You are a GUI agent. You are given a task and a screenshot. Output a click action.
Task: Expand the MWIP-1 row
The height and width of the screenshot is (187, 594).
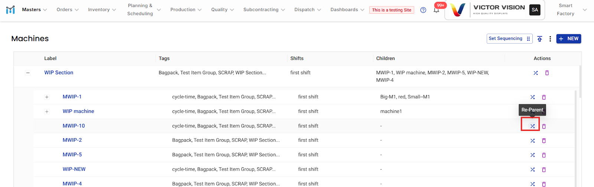tap(47, 97)
